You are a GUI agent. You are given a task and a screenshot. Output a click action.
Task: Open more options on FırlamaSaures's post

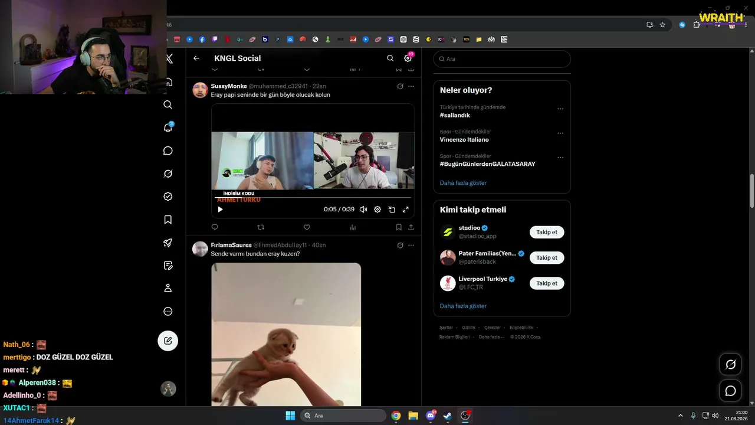[411, 245]
